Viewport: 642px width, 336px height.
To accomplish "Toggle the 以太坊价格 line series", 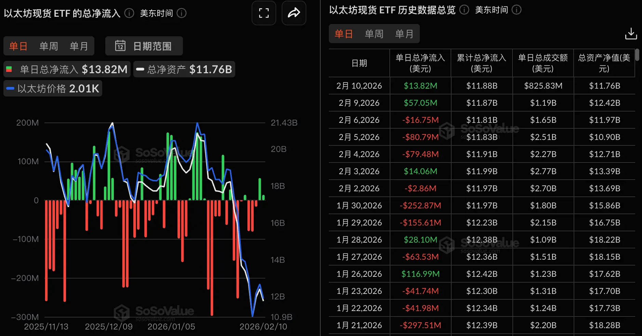I will point(53,89).
